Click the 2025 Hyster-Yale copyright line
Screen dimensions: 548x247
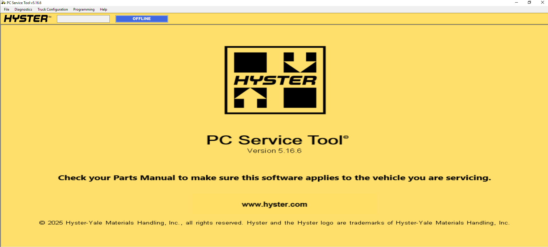pos(274,223)
